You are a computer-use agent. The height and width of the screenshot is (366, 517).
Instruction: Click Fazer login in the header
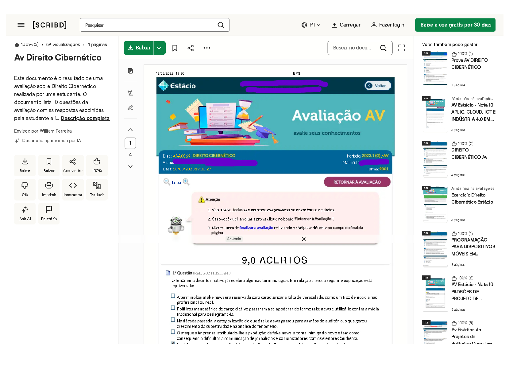tap(388, 25)
